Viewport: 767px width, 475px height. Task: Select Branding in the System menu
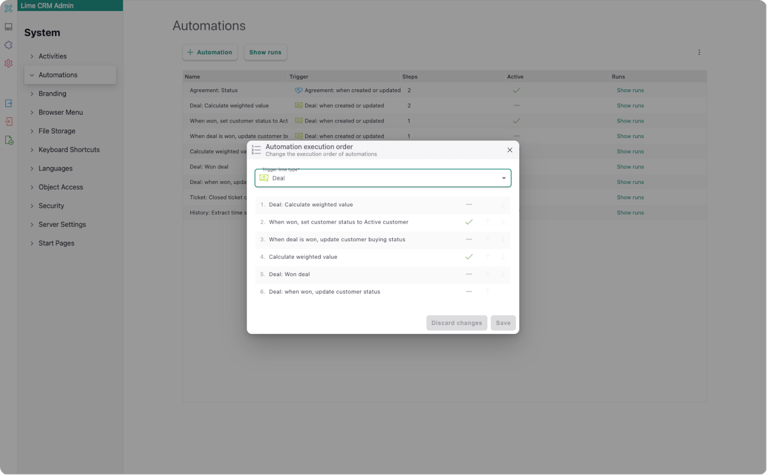[x=51, y=93]
